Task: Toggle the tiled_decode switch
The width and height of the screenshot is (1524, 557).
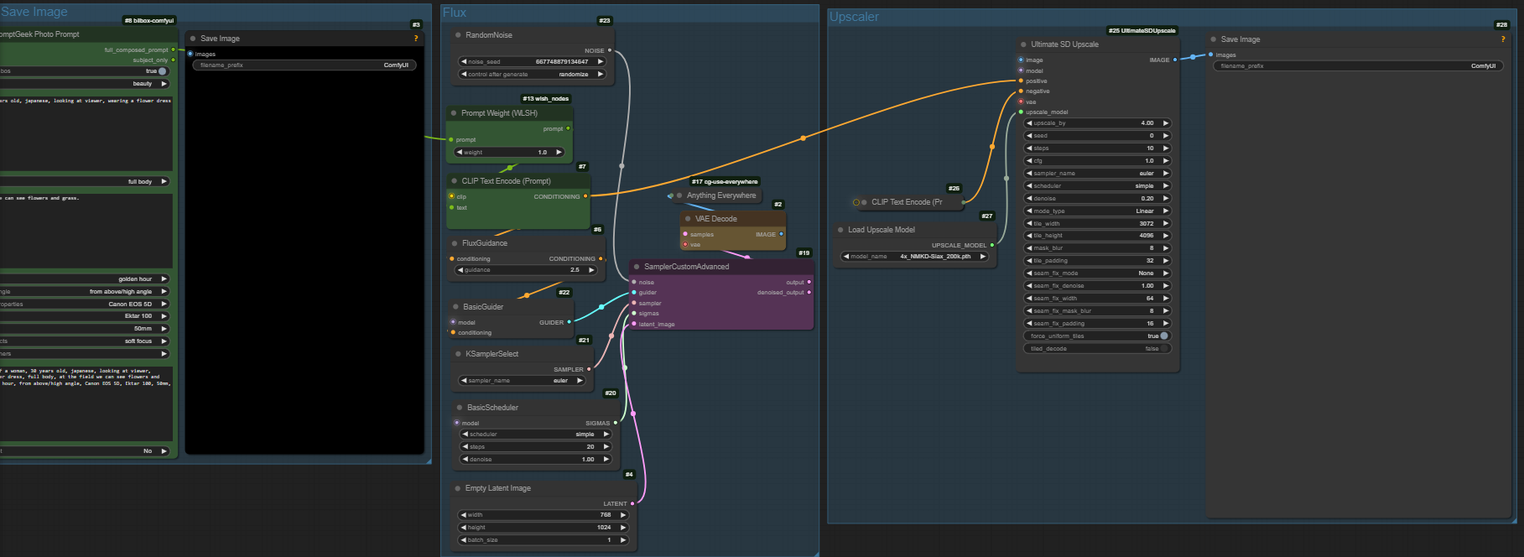Action: 1163,348
